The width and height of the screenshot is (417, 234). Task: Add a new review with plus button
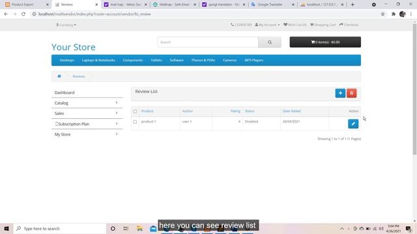point(340,93)
